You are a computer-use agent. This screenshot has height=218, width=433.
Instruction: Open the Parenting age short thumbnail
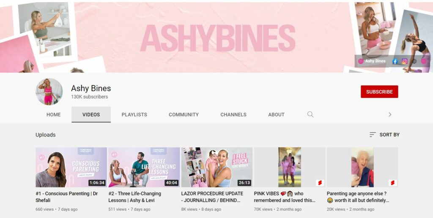[362, 167]
